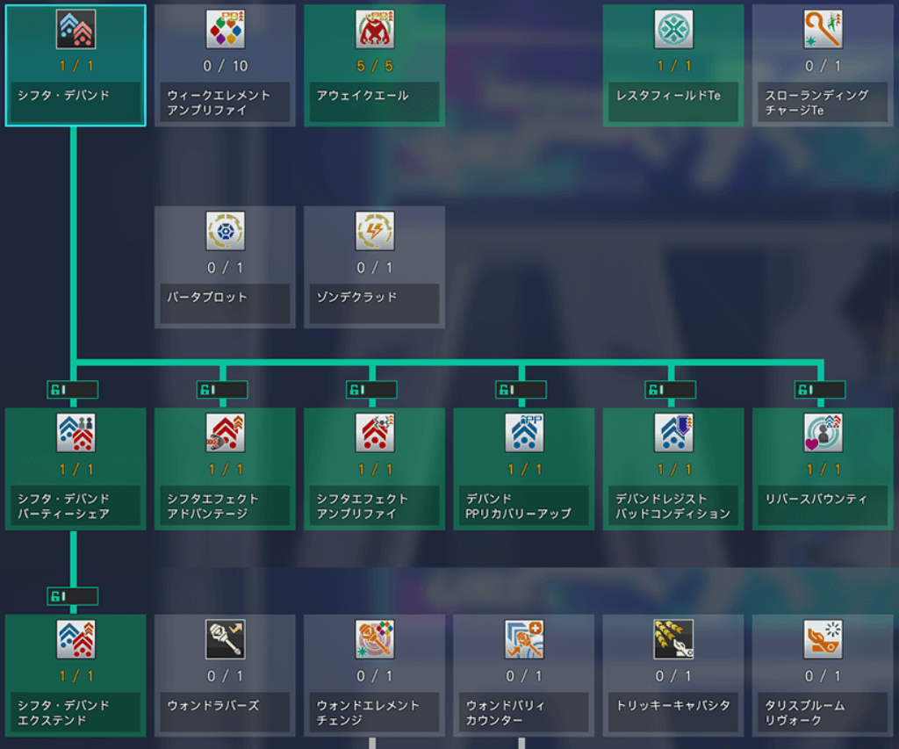Select the リバースバウンティ skill icon
This screenshot has width=899, height=749.
[x=823, y=433]
